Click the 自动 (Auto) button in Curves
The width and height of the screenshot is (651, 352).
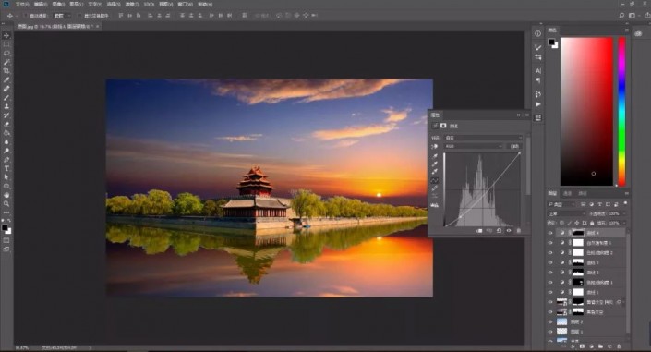tap(514, 146)
